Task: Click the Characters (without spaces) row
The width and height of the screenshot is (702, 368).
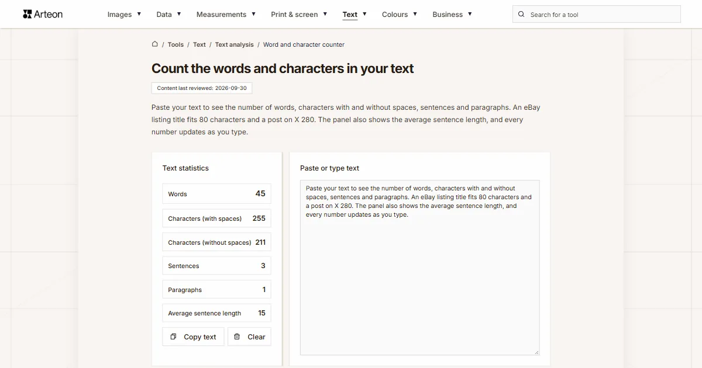Action: point(216,242)
